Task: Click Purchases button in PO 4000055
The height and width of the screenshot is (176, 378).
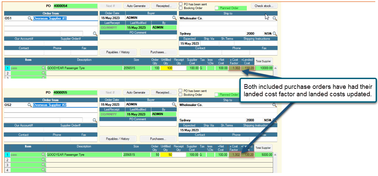Action: pyautogui.click(x=158, y=139)
